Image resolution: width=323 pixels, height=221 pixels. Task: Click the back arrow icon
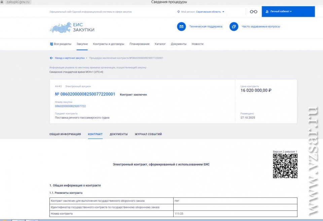(x=51, y=58)
